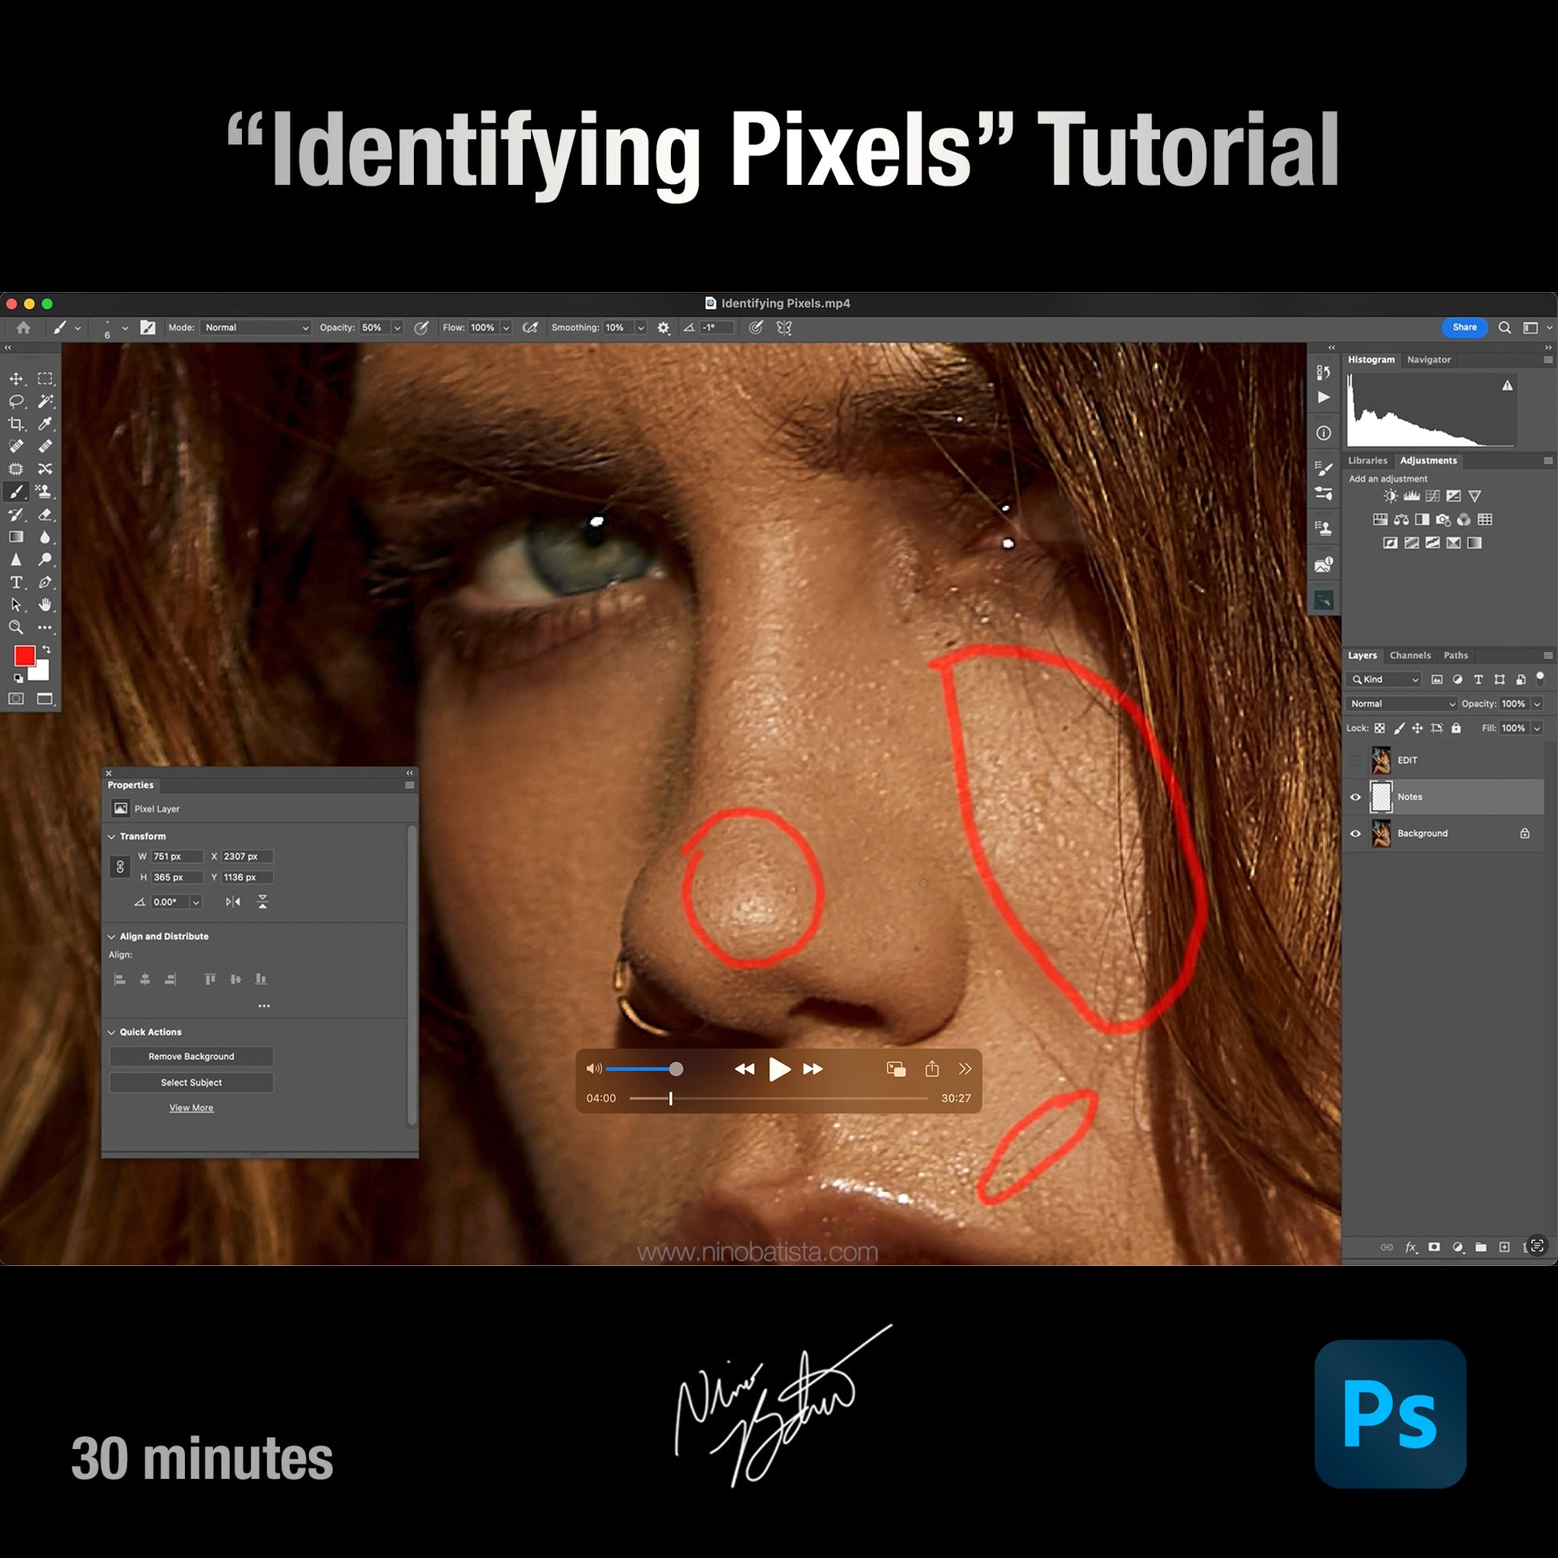Screen dimensions: 1558x1558
Task: Hide the Background layer
Action: pos(1355,833)
